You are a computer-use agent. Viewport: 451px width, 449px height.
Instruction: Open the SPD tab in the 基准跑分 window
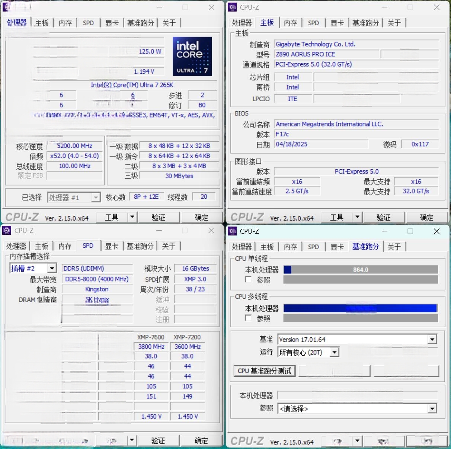coord(313,247)
